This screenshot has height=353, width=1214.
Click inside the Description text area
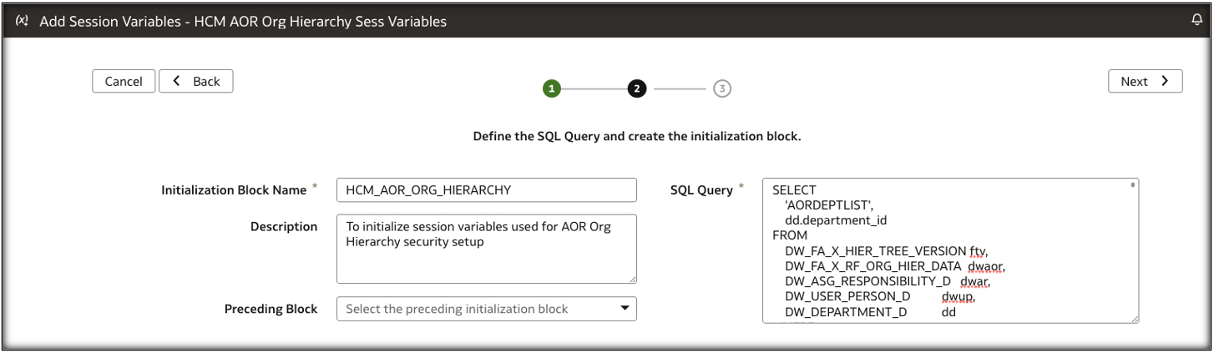pos(486,249)
